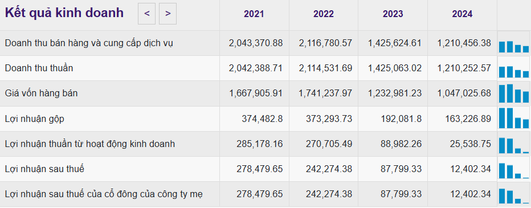Open the mini chart for Doanh thu thuần
The height and width of the screenshot is (208, 531).
[x=513, y=68]
